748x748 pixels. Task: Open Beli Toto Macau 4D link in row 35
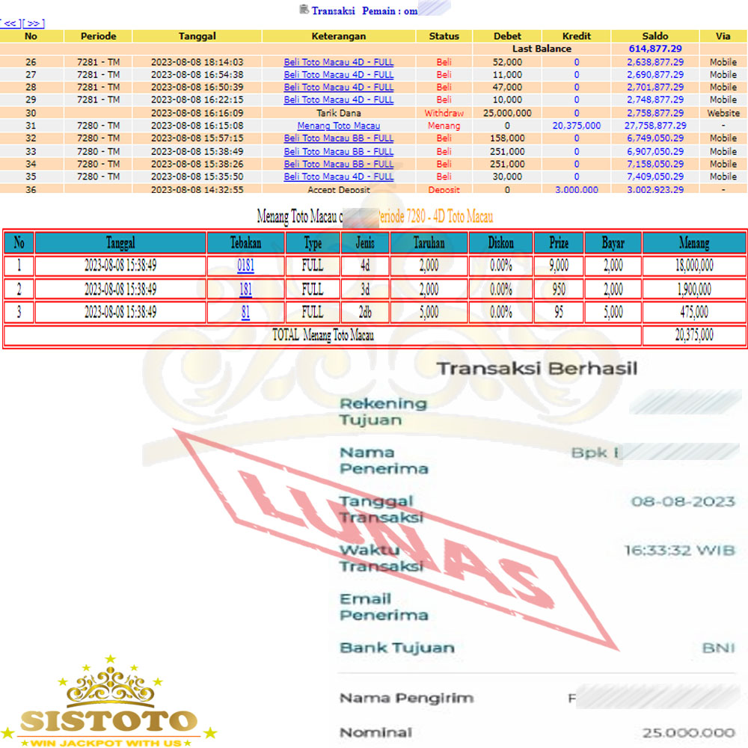(x=338, y=177)
